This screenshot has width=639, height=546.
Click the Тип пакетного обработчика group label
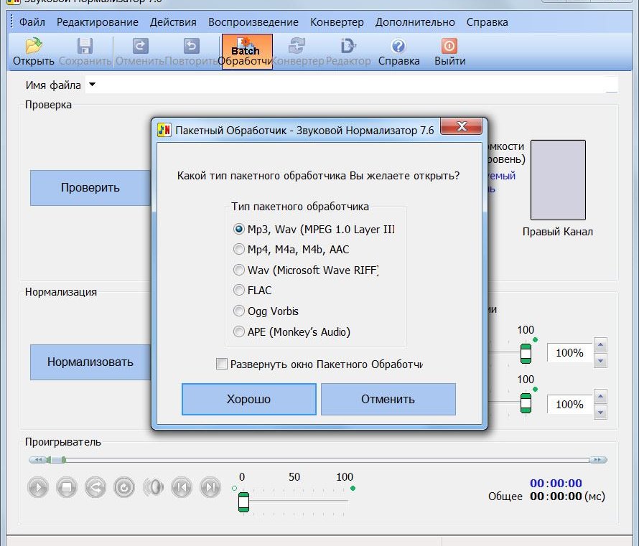pos(300,207)
